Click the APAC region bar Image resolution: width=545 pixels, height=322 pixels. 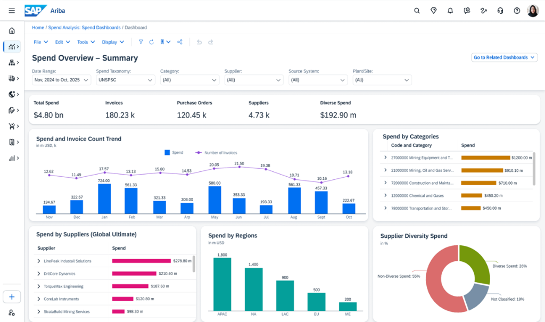(x=222, y=284)
